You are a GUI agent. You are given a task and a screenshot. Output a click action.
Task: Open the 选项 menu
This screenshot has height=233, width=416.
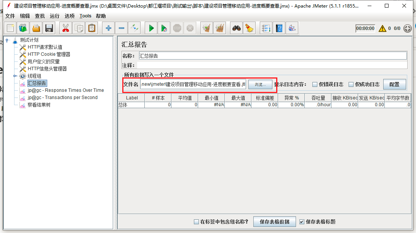coord(69,16)
